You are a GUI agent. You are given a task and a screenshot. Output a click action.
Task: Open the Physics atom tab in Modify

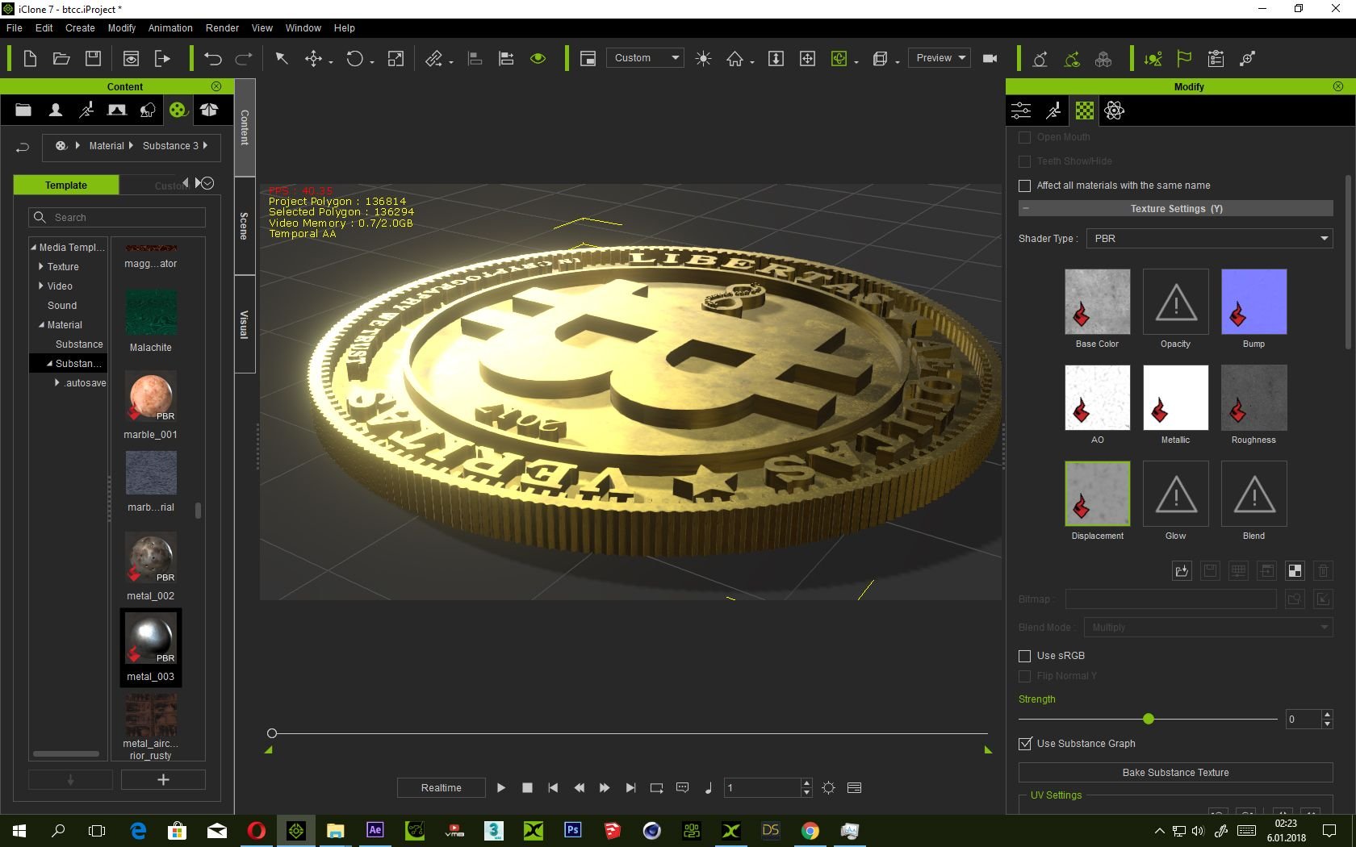point(1115,111)
